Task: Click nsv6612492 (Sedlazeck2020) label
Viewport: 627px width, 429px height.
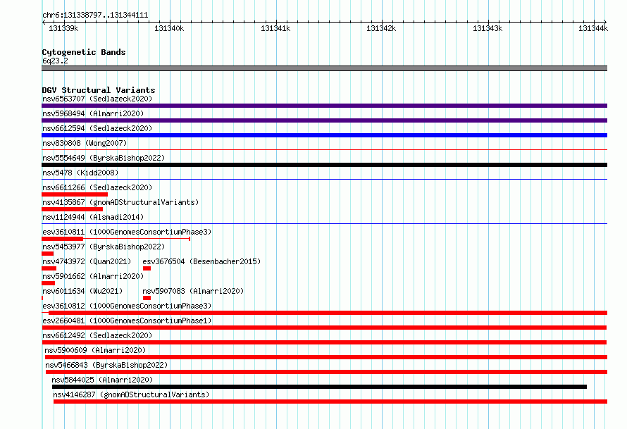Action: point(97,335)
